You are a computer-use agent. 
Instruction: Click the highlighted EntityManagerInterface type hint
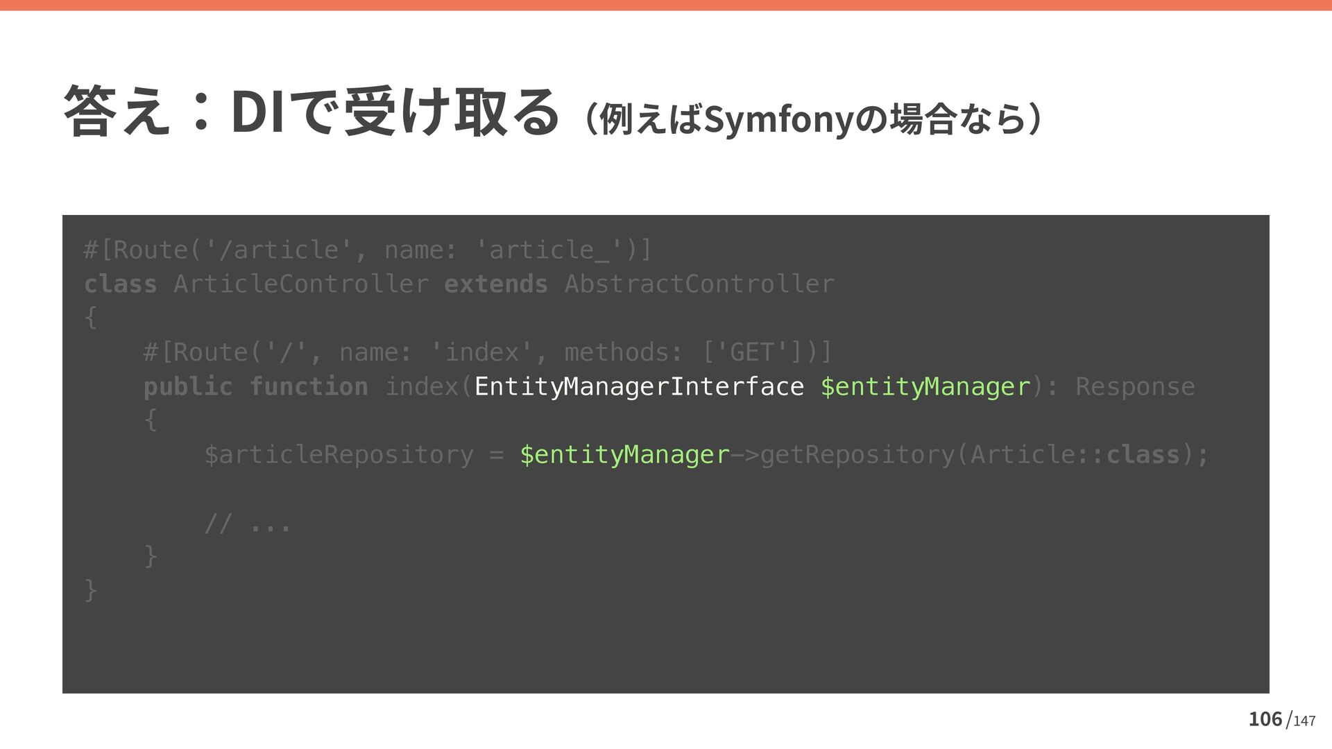point(639,386)
